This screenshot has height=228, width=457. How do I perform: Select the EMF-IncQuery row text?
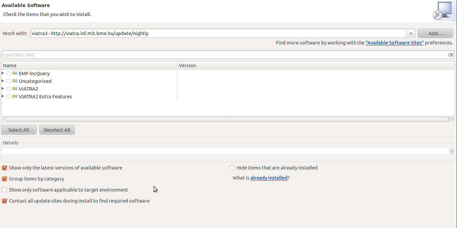34,74
